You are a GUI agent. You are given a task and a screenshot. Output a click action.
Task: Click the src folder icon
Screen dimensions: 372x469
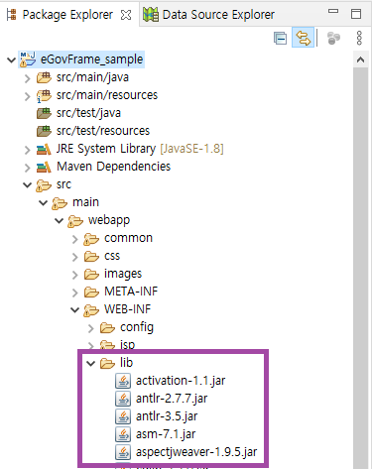coord(44,185)
